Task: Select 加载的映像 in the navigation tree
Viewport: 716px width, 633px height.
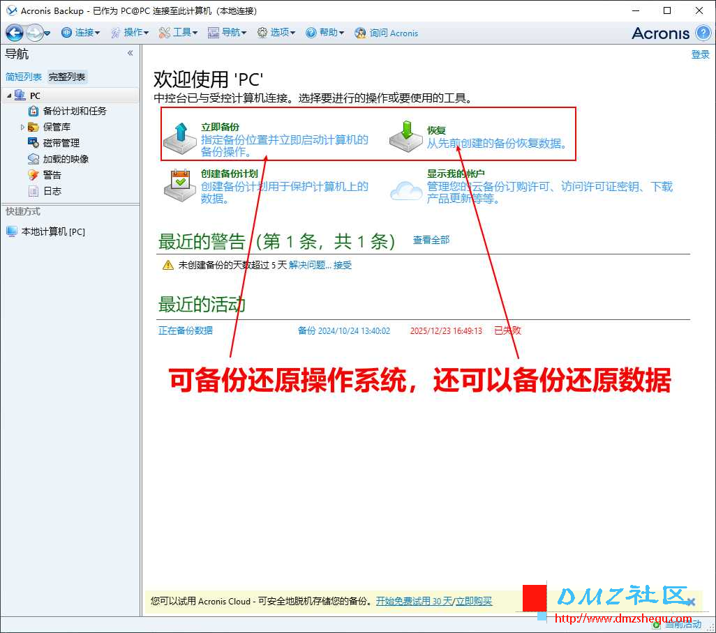Action: tap(66, 159)
